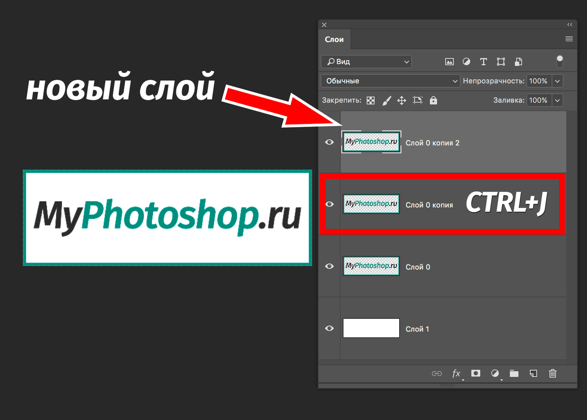Click the shape layer filter icon
Viewport: 587px width, 420px height.
click(x=501, y=62)
